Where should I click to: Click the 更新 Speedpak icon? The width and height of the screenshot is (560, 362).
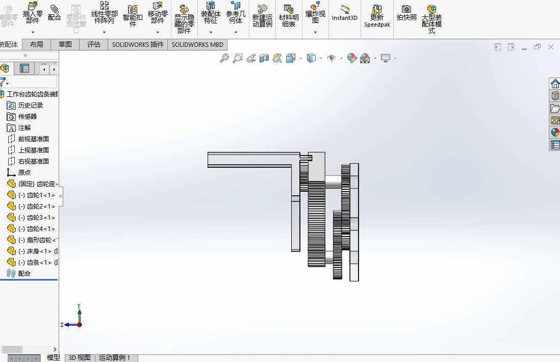pyautogui.click(x=377, y=16)
